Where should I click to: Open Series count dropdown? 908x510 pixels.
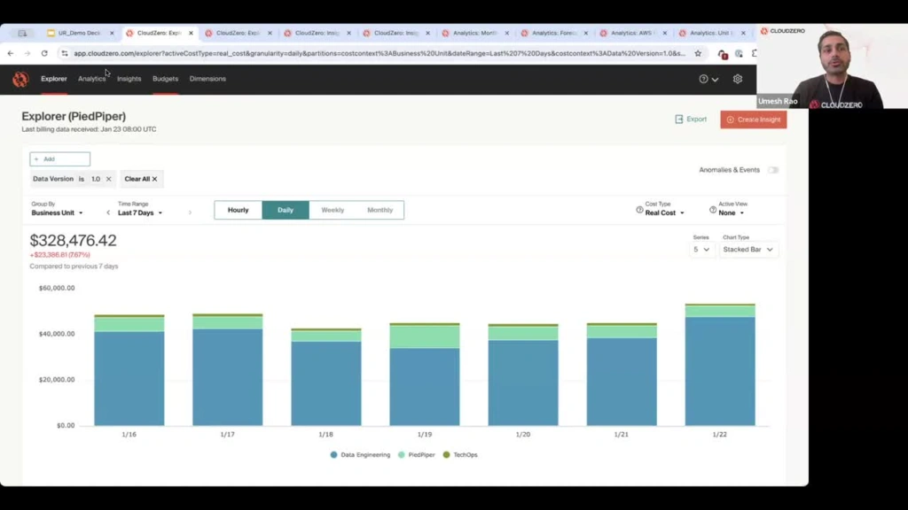point(701,250)
